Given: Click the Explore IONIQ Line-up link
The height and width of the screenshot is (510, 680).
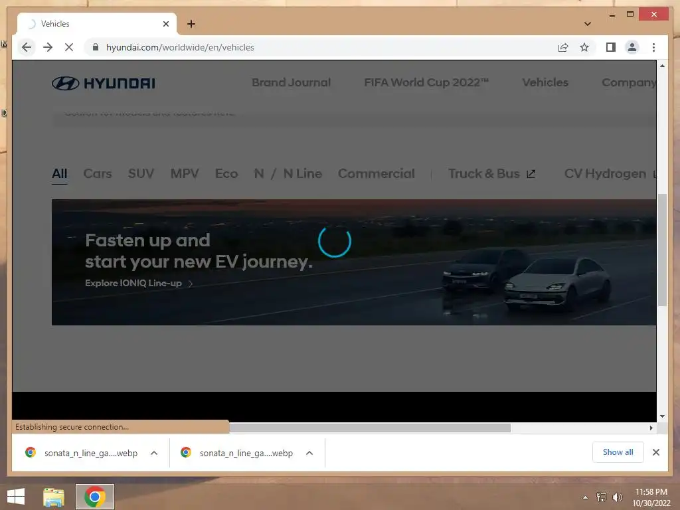Looking at the screenshot, I should point(139,283).
